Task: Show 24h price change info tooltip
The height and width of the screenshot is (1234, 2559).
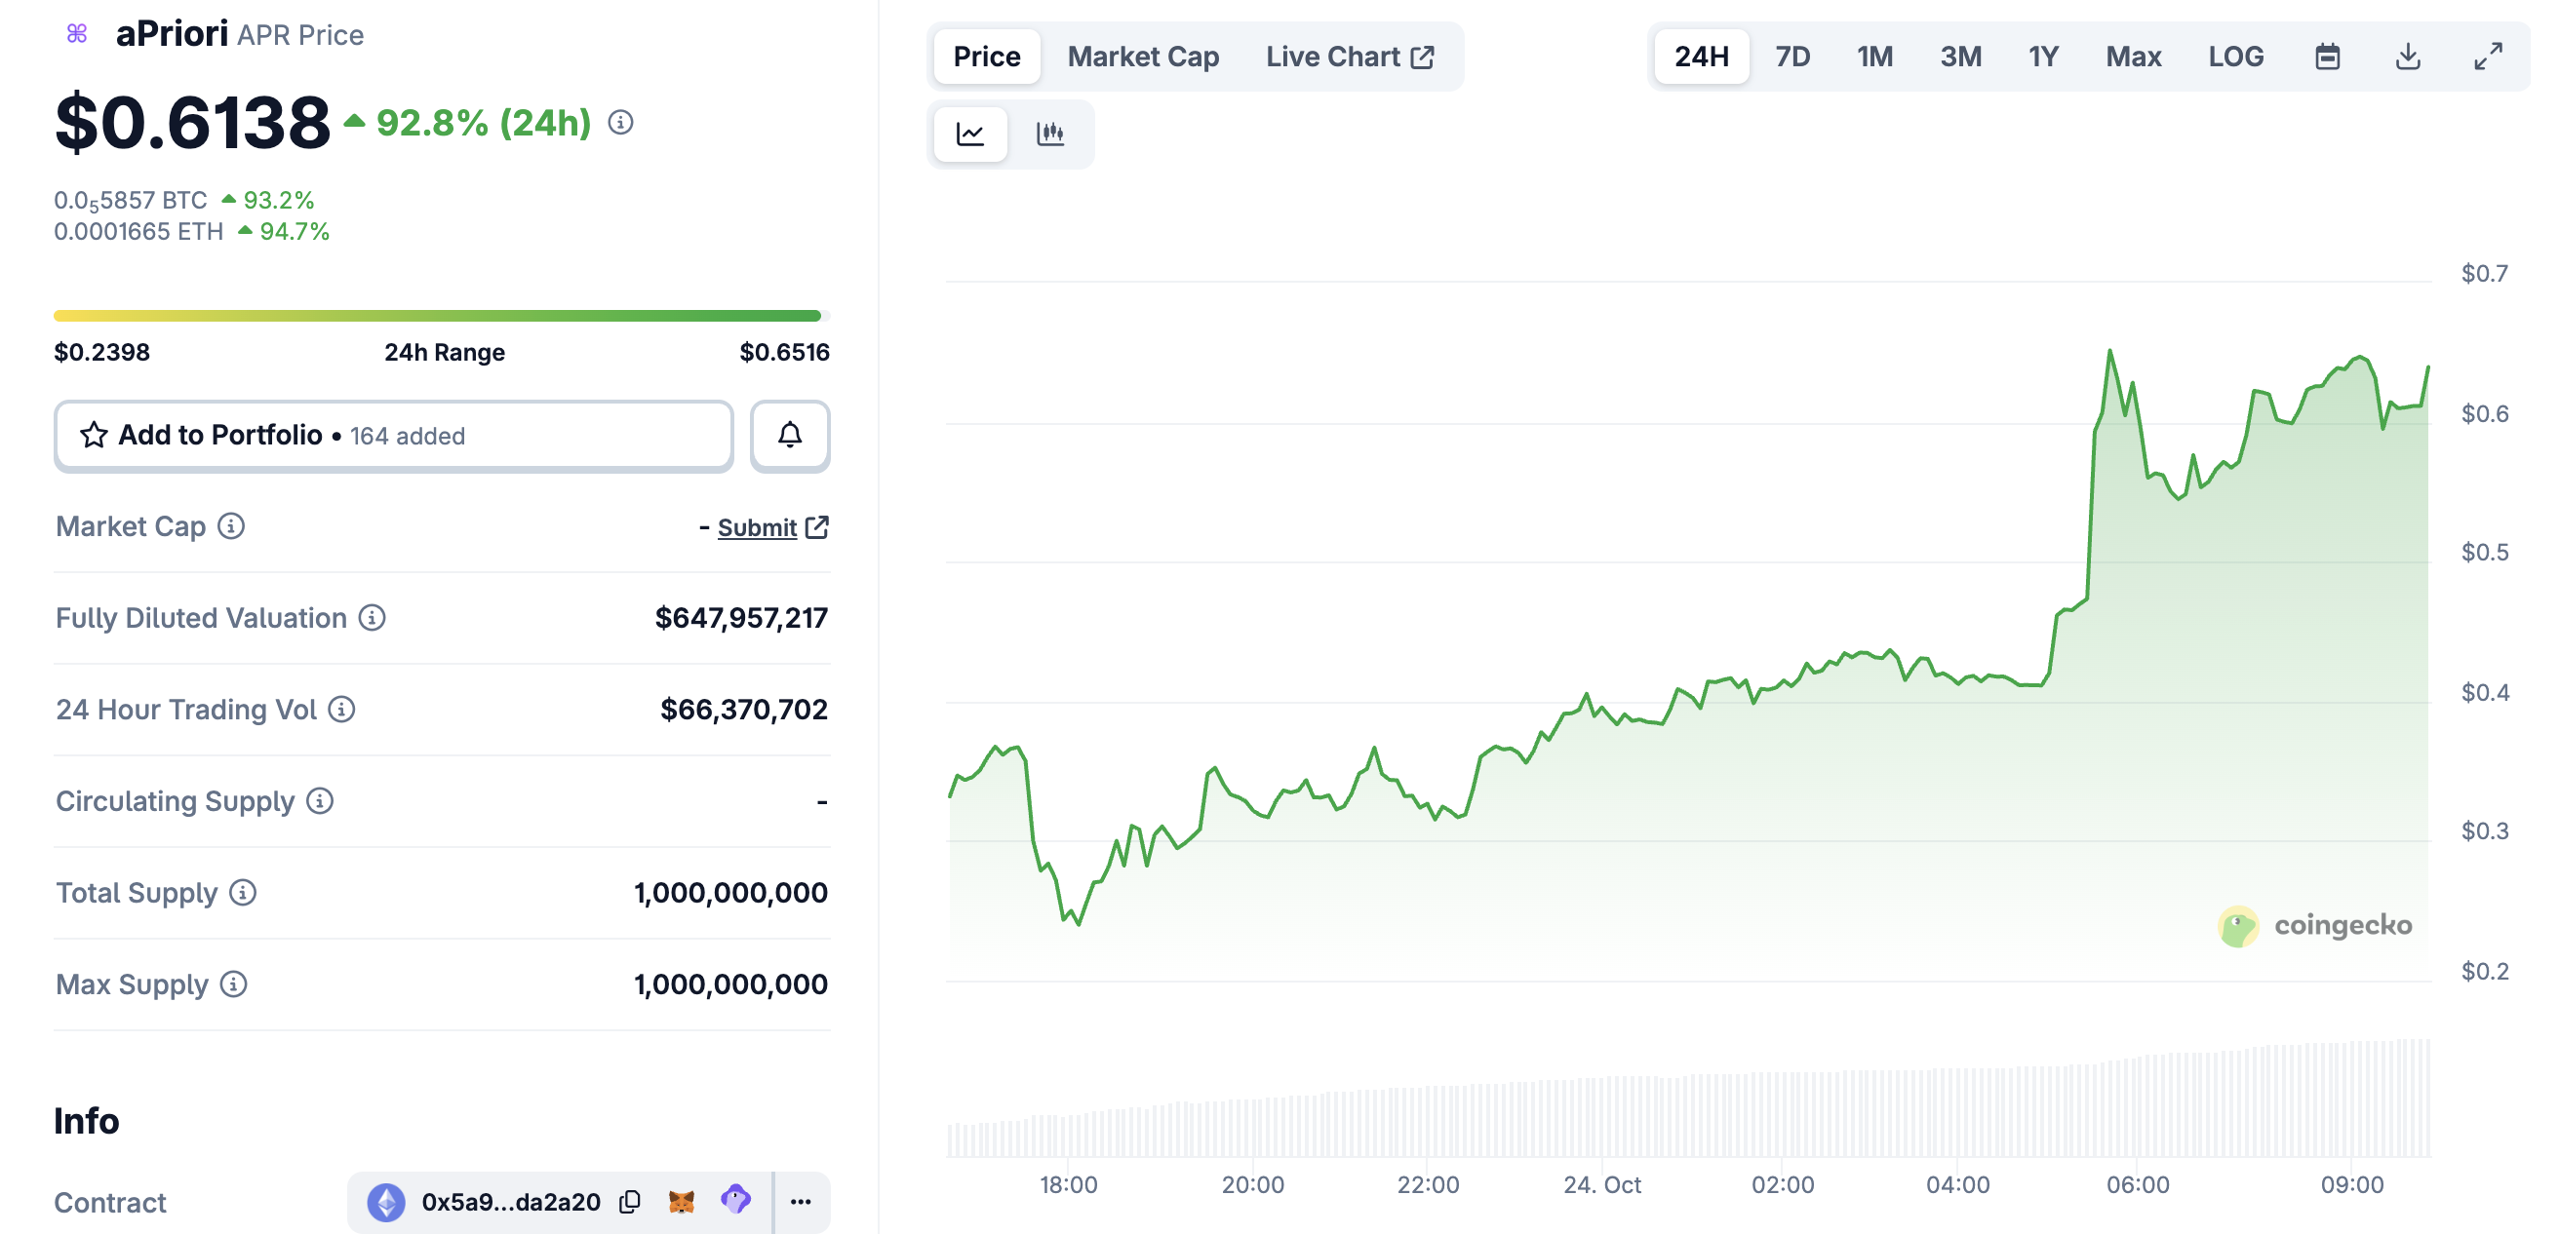Action: pyautogui.click(x=621, y=122)
